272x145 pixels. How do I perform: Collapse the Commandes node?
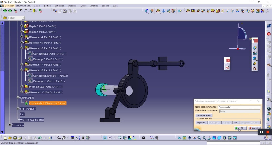[x=18, y=97]
